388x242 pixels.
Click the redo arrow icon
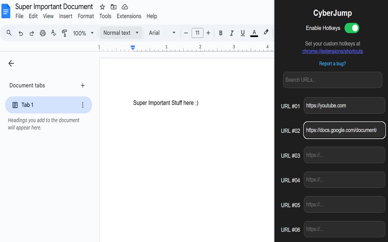pos(32,33)
